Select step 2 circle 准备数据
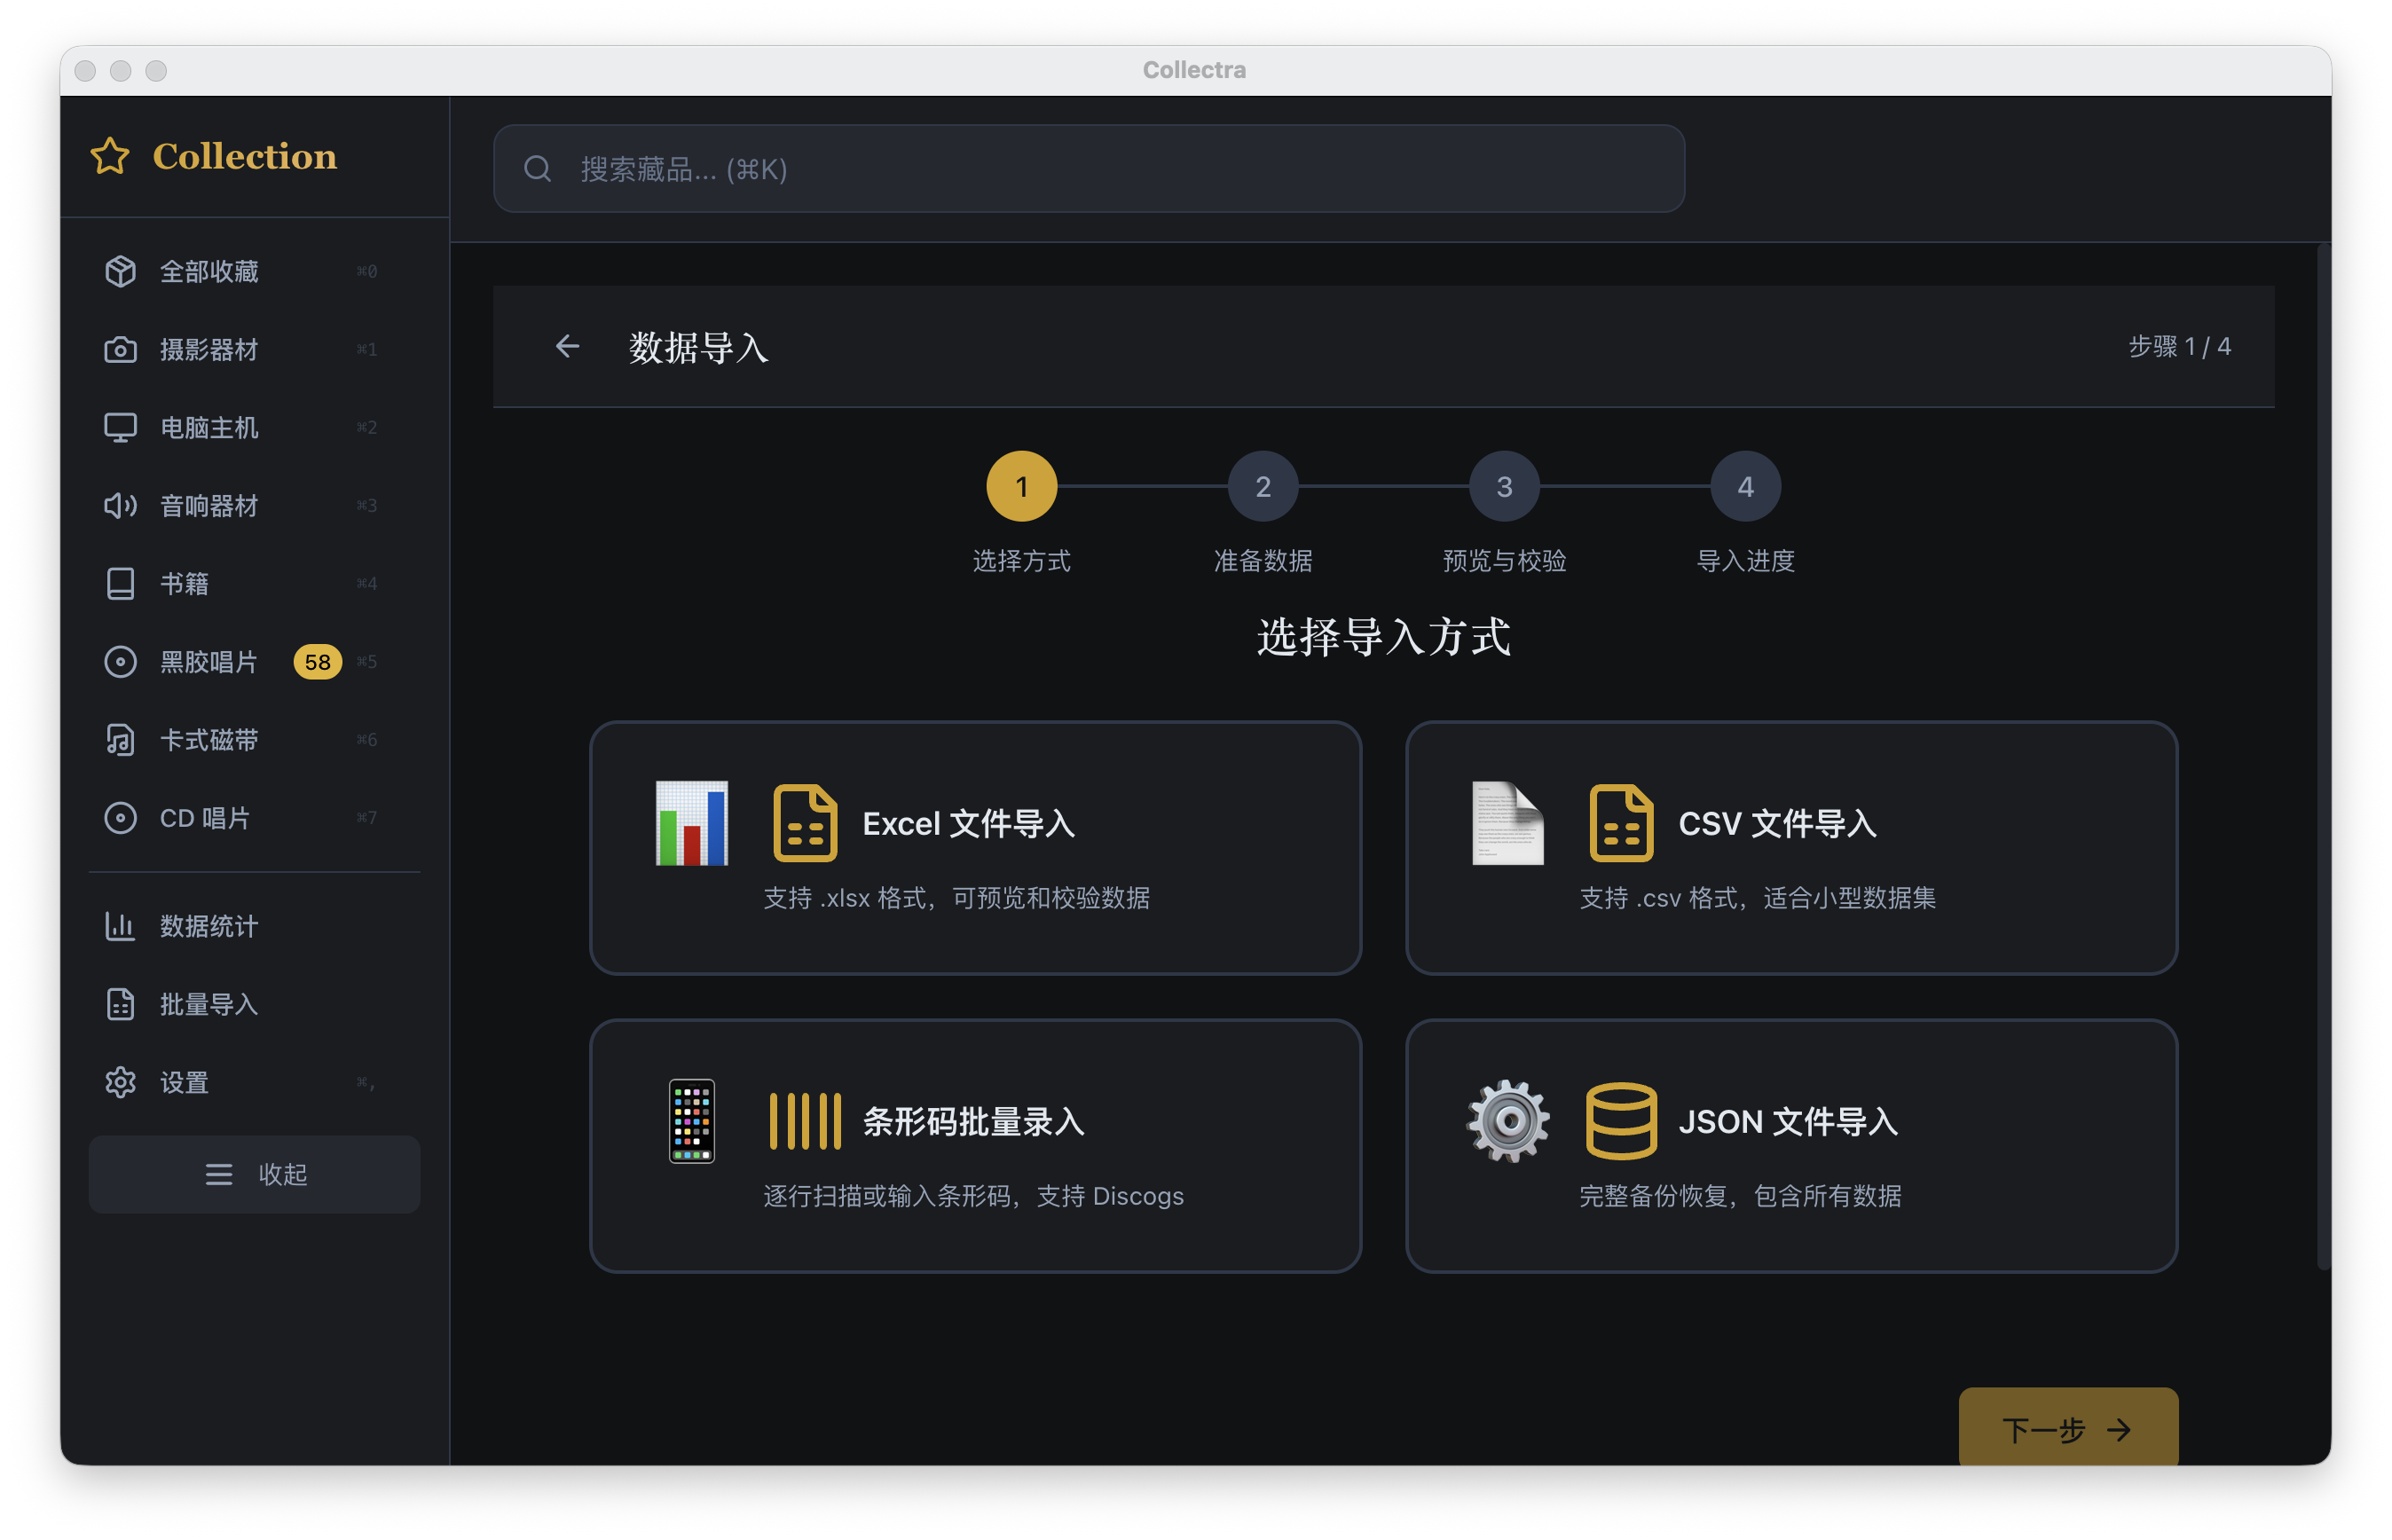Viewport: 2392px width, 1540px height. click(1262, 486)
